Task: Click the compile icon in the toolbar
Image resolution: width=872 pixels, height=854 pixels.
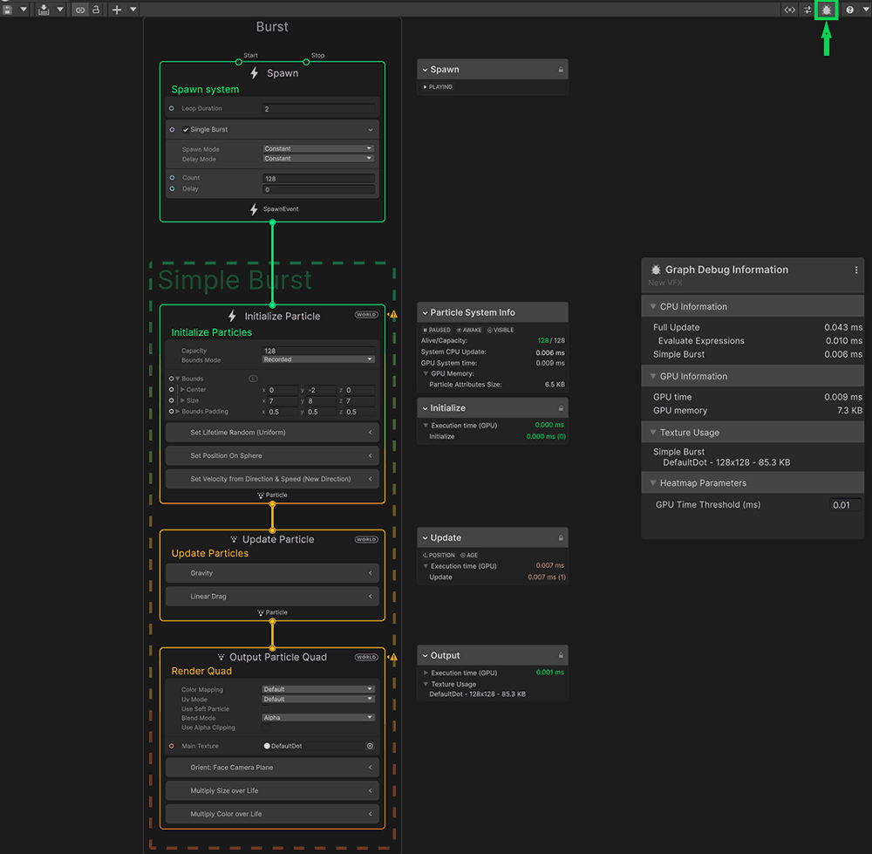Action: [44, 10]
